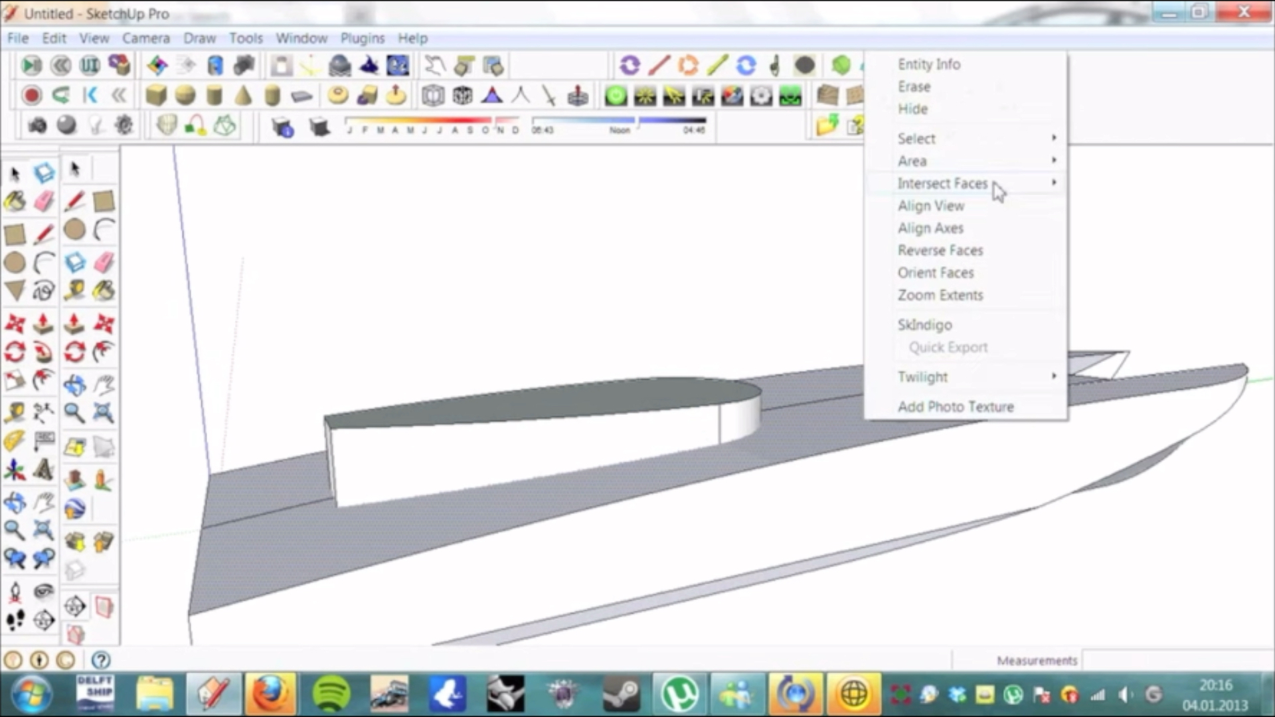Click Add Photo Texture
This screenshot has height=717, width=1275.
956,406
